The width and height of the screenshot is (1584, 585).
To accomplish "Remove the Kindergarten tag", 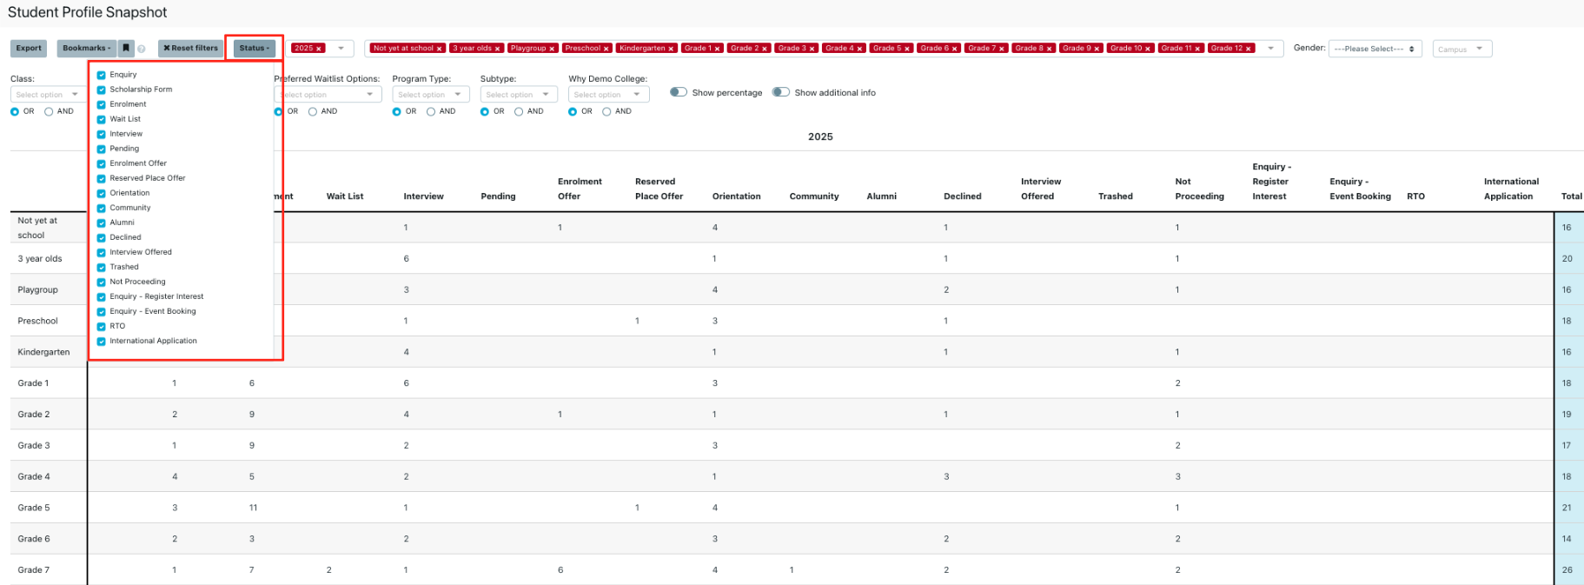I will click(x=672, y=49).
